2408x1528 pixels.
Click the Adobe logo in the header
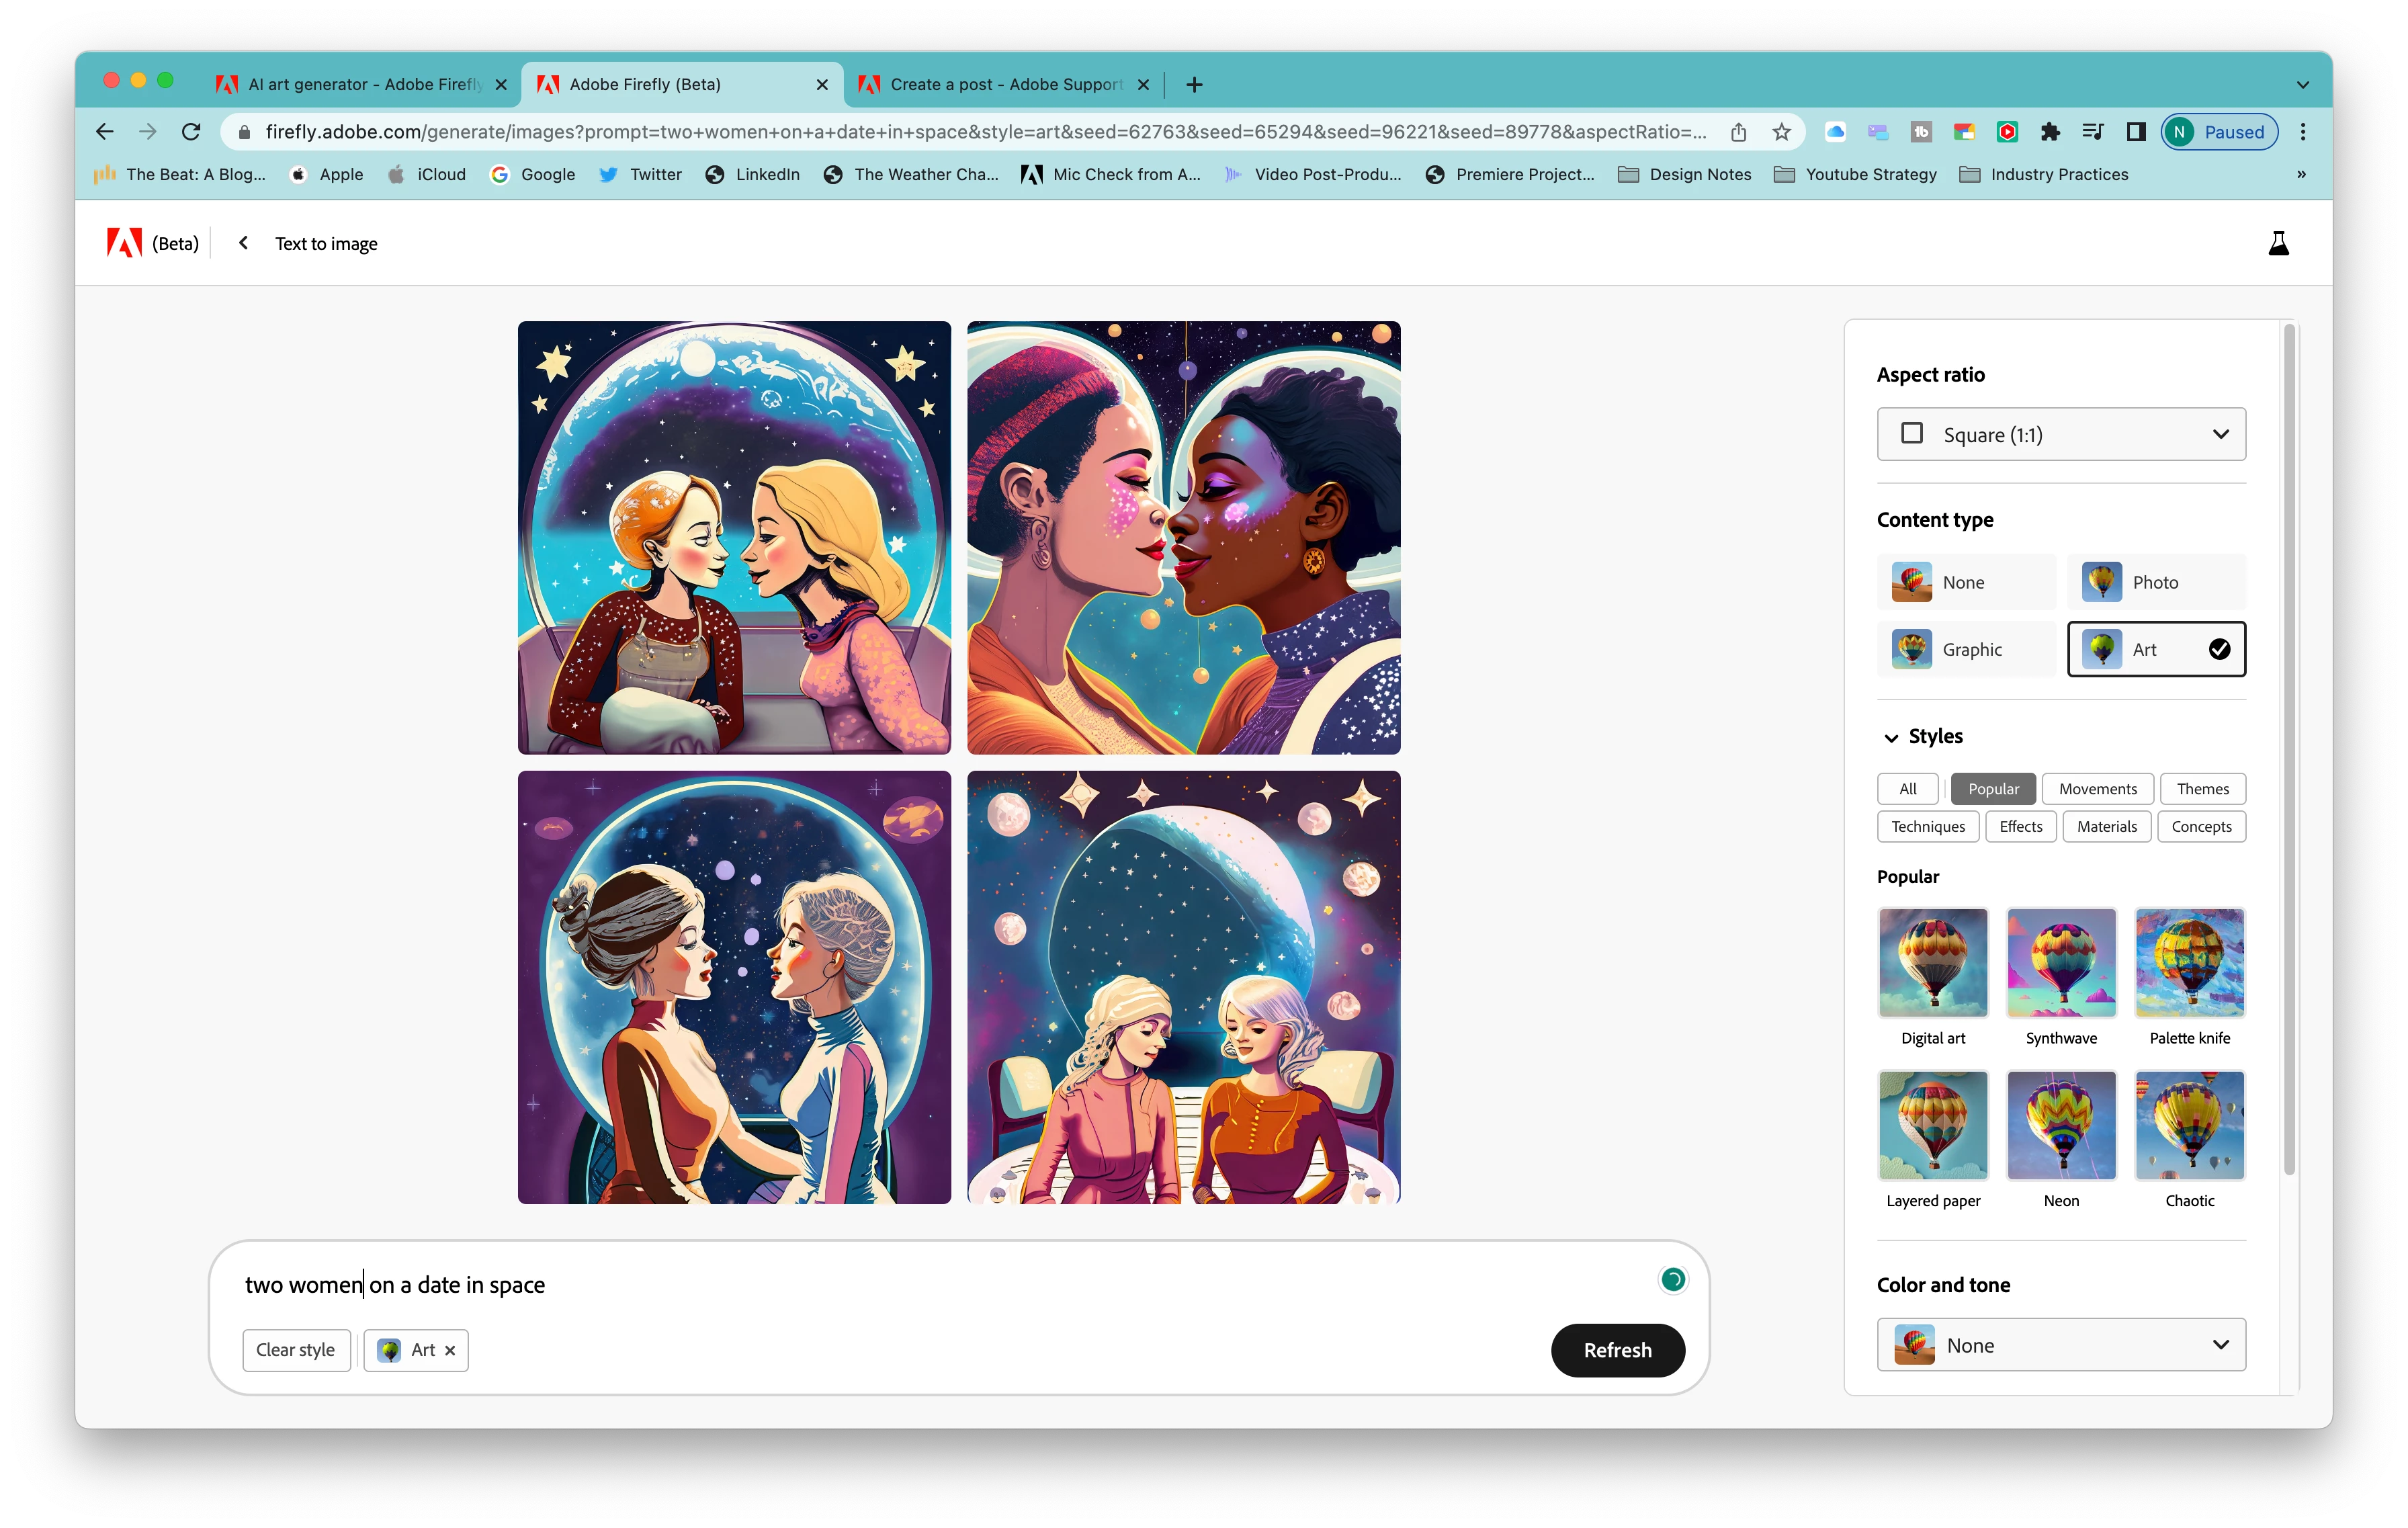[x=124, y=243]
